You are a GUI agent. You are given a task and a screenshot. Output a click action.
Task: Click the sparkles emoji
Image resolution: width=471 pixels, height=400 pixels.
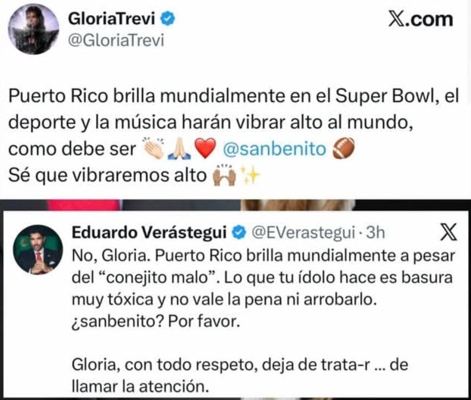pyautogui.click(x=250, y=175)
